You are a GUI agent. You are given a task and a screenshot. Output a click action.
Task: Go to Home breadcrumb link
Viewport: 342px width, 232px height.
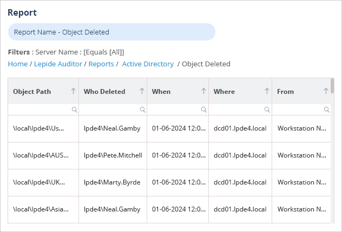point(18,64)
